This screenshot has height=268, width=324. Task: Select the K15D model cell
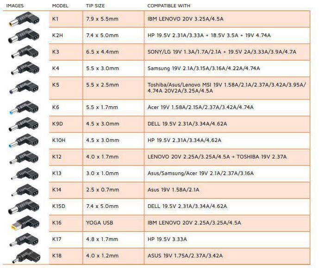[66, 207]
